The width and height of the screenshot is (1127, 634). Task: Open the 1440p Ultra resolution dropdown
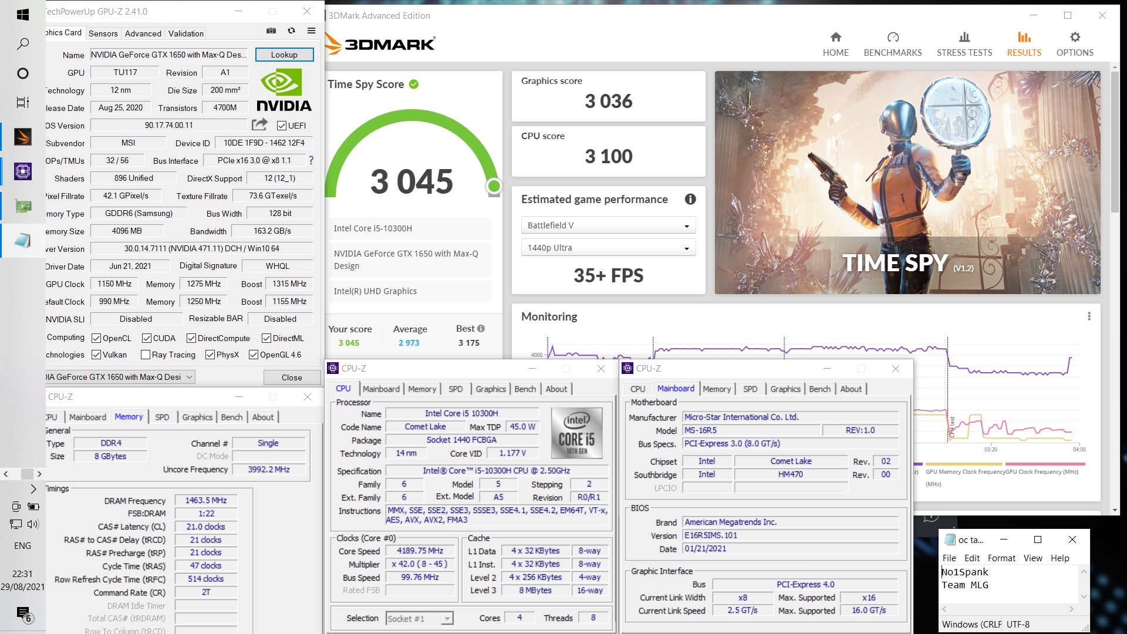tap(608, 248)
